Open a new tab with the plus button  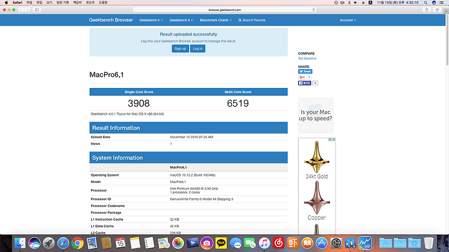446,11
